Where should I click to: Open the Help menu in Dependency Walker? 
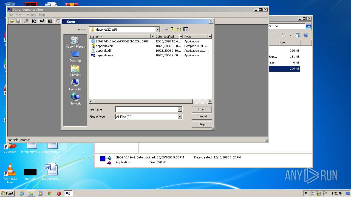[42, 15]
